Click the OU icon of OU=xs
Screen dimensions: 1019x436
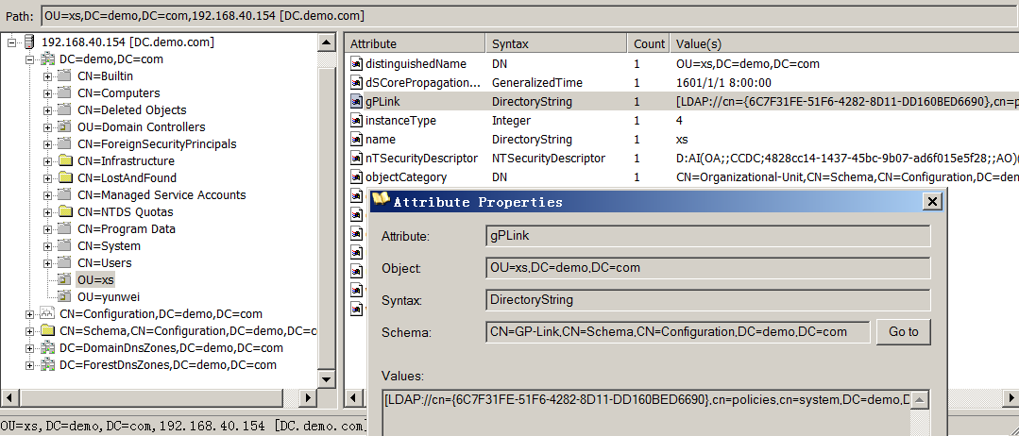coord(64,279)
